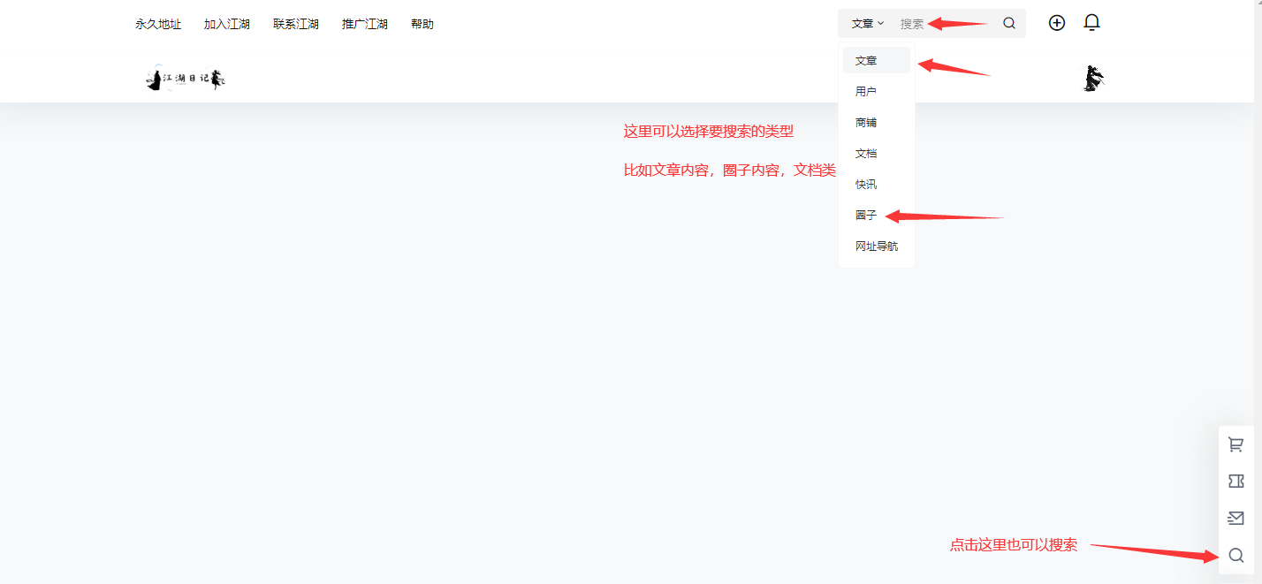The image size is (1262, 584).
Task: Select the 用户 search type option
Action: (x=865, y=90)
